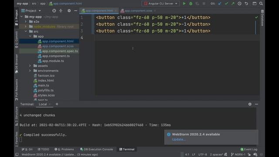Viewport: 279px width, 157px height.
Task: Open the Database side tool window
Action: pyautogui.click(x=262, y=18)
